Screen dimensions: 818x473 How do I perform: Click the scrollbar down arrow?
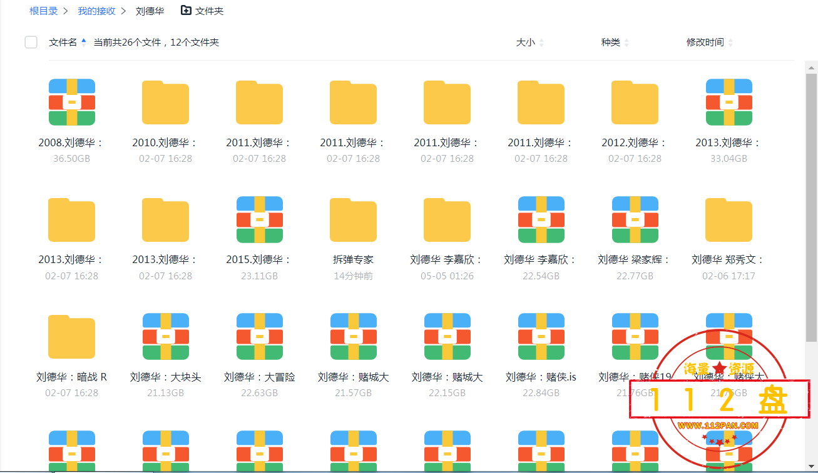(811, 466)
